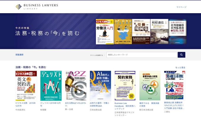The image size is (201, 120).
Task: Open the 法務・税務の「今」を読む section heading
Action: (31, 68)
